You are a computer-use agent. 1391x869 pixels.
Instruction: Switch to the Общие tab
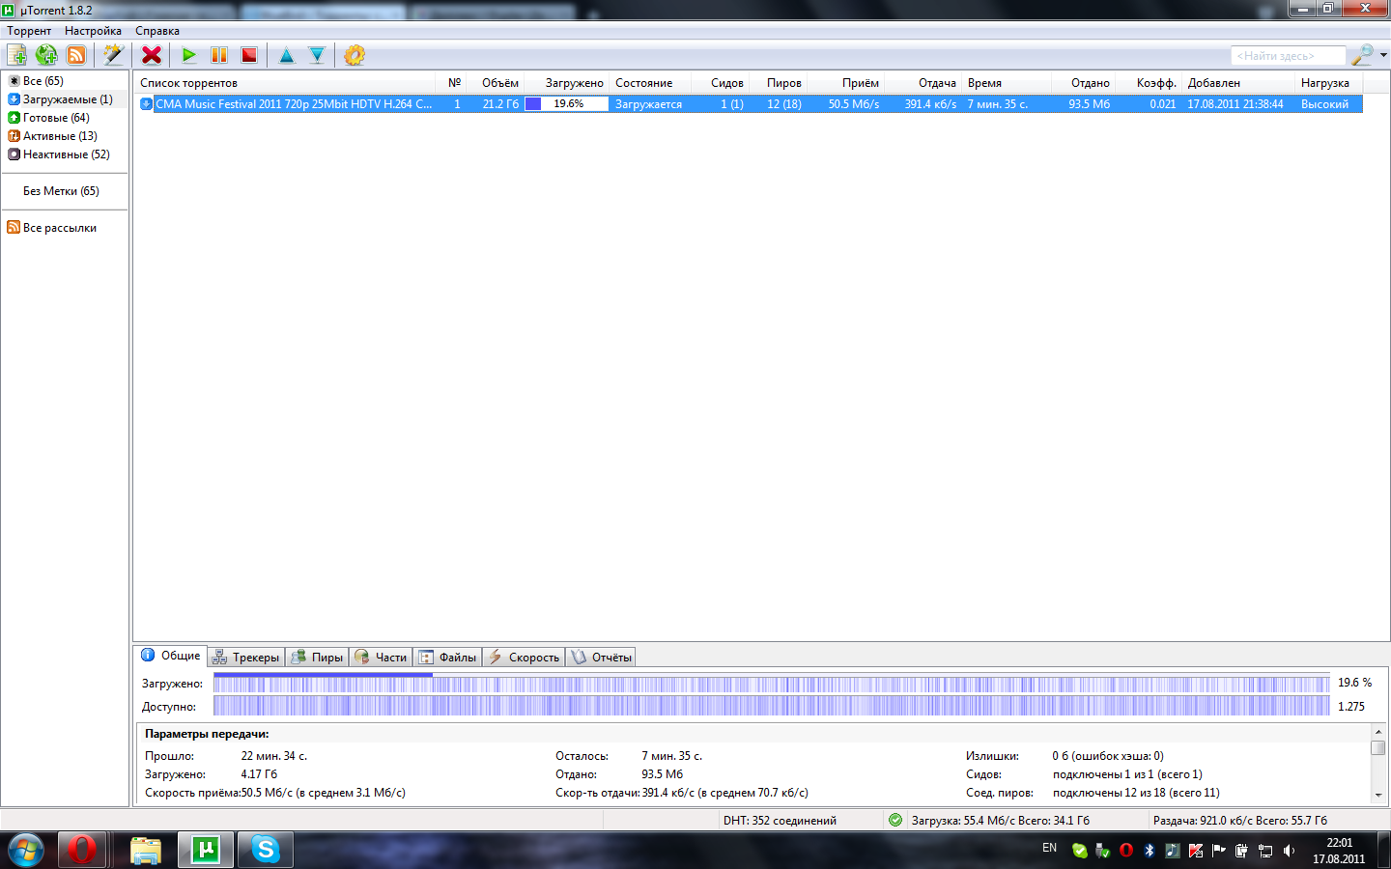coord(171,656)
